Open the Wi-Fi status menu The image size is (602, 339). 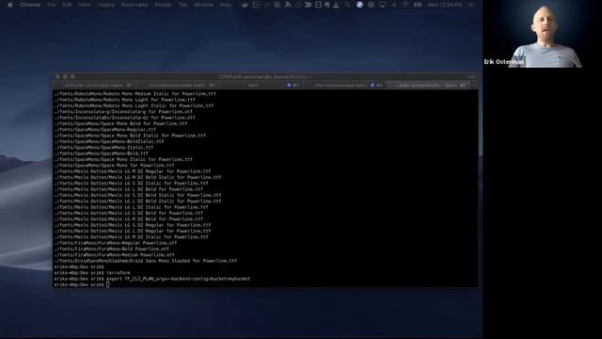point(405,5)
